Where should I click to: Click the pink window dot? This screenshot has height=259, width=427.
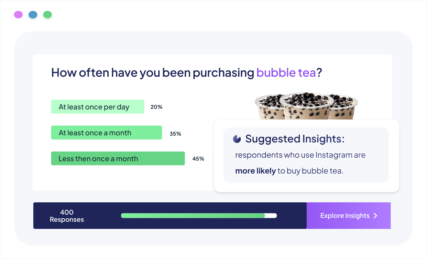(x=18, y=15)
